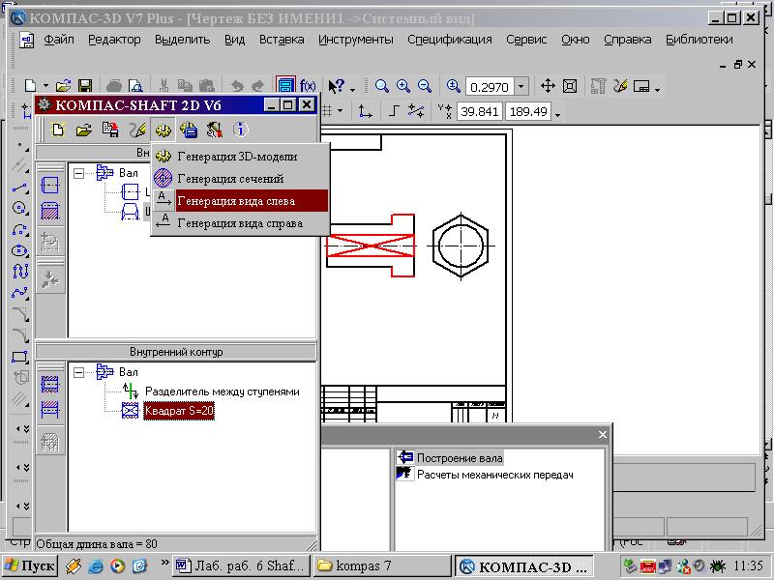Select the circle tool in left toolbar

point(19,209)
